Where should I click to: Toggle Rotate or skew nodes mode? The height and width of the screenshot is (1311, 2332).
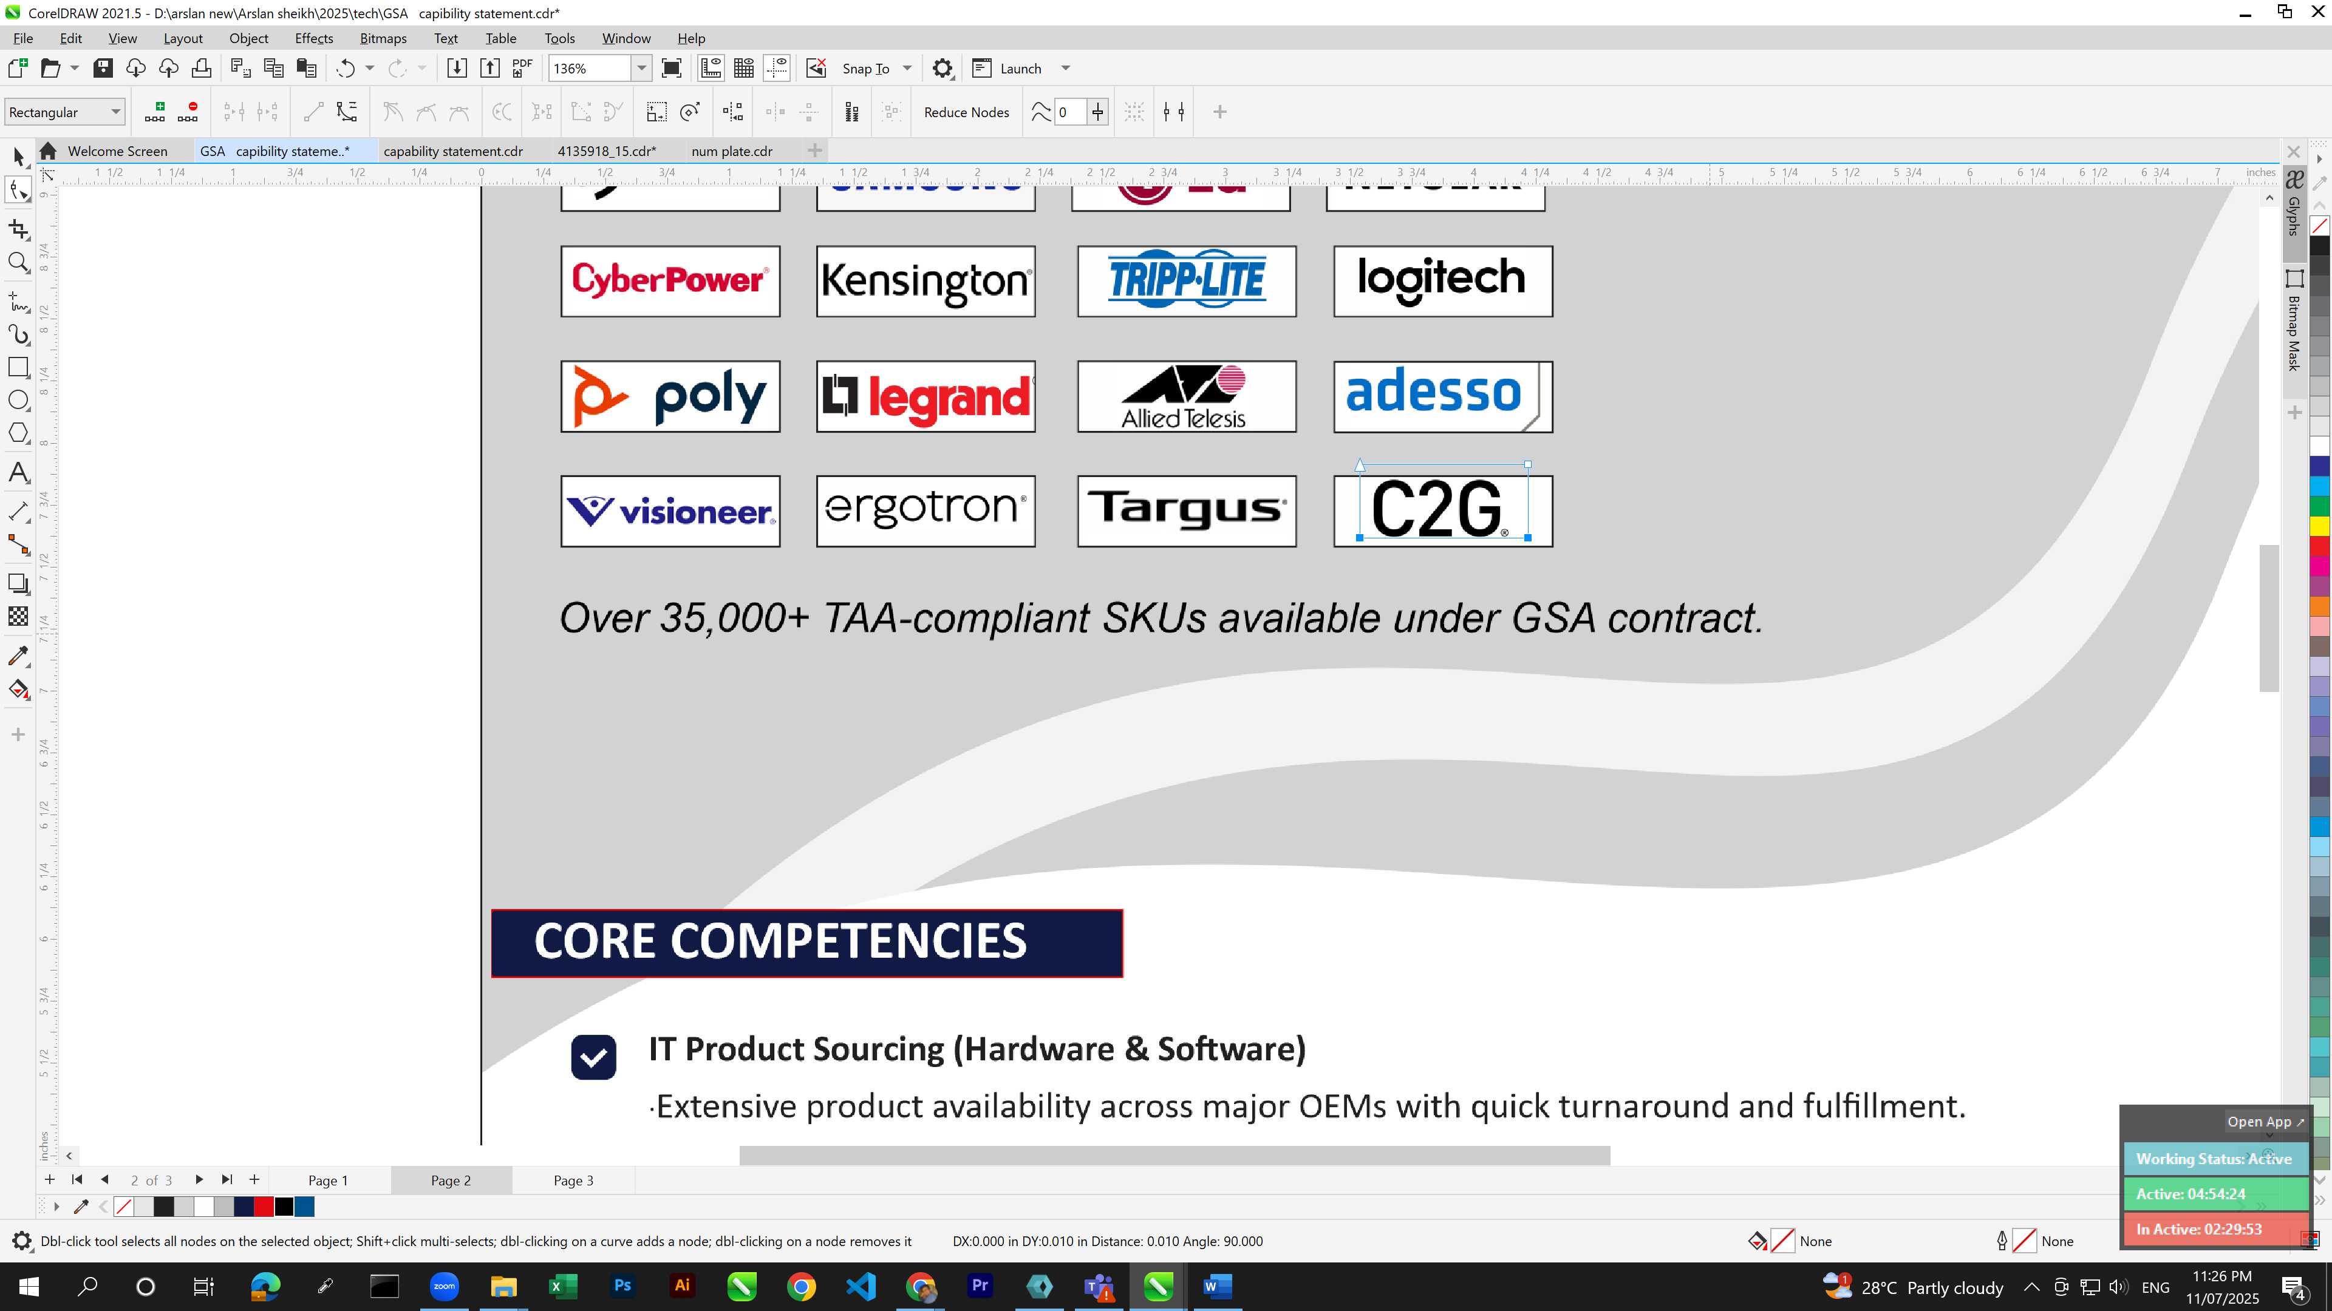[690, 111]
